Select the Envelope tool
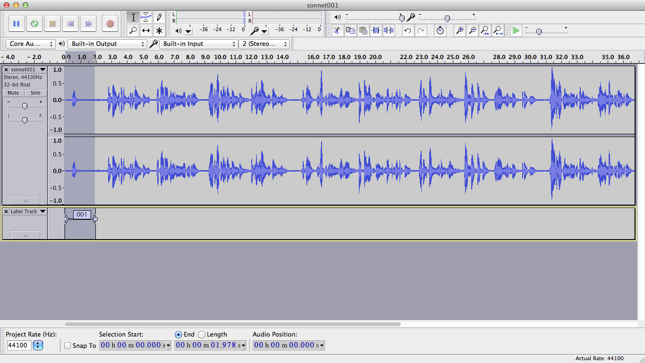 (146, 17)
